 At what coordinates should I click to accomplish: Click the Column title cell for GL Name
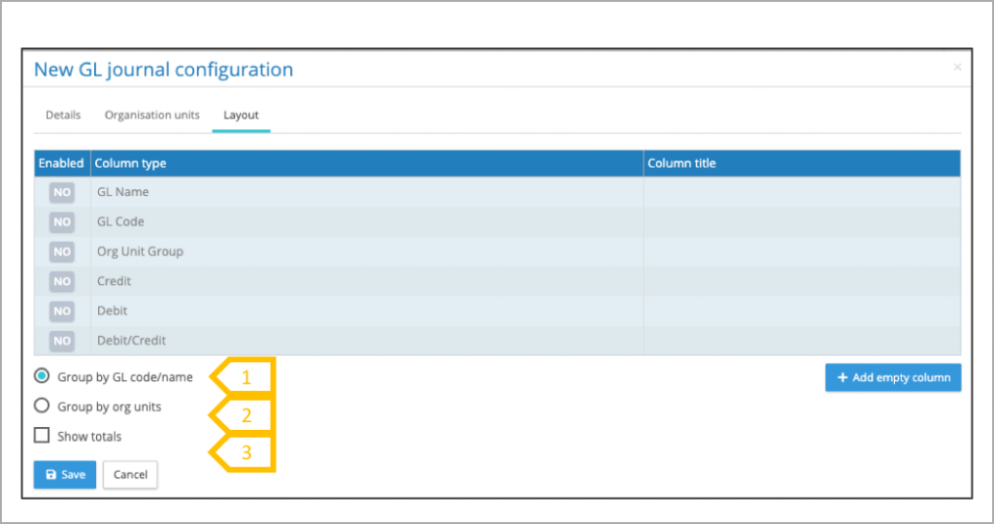pyautogui.click(x=801, y=192)
